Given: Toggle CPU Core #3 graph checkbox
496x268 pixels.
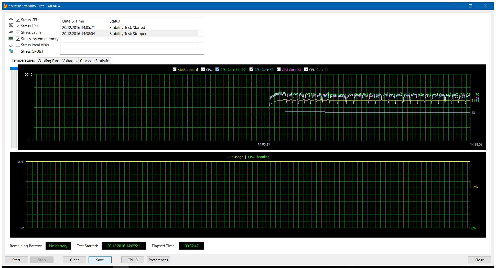Looking at the screenshot, I should click(279, 69).
